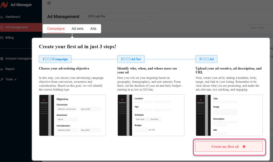
Task: Click the Ad Manager logo icon
Action: point(4,5)
